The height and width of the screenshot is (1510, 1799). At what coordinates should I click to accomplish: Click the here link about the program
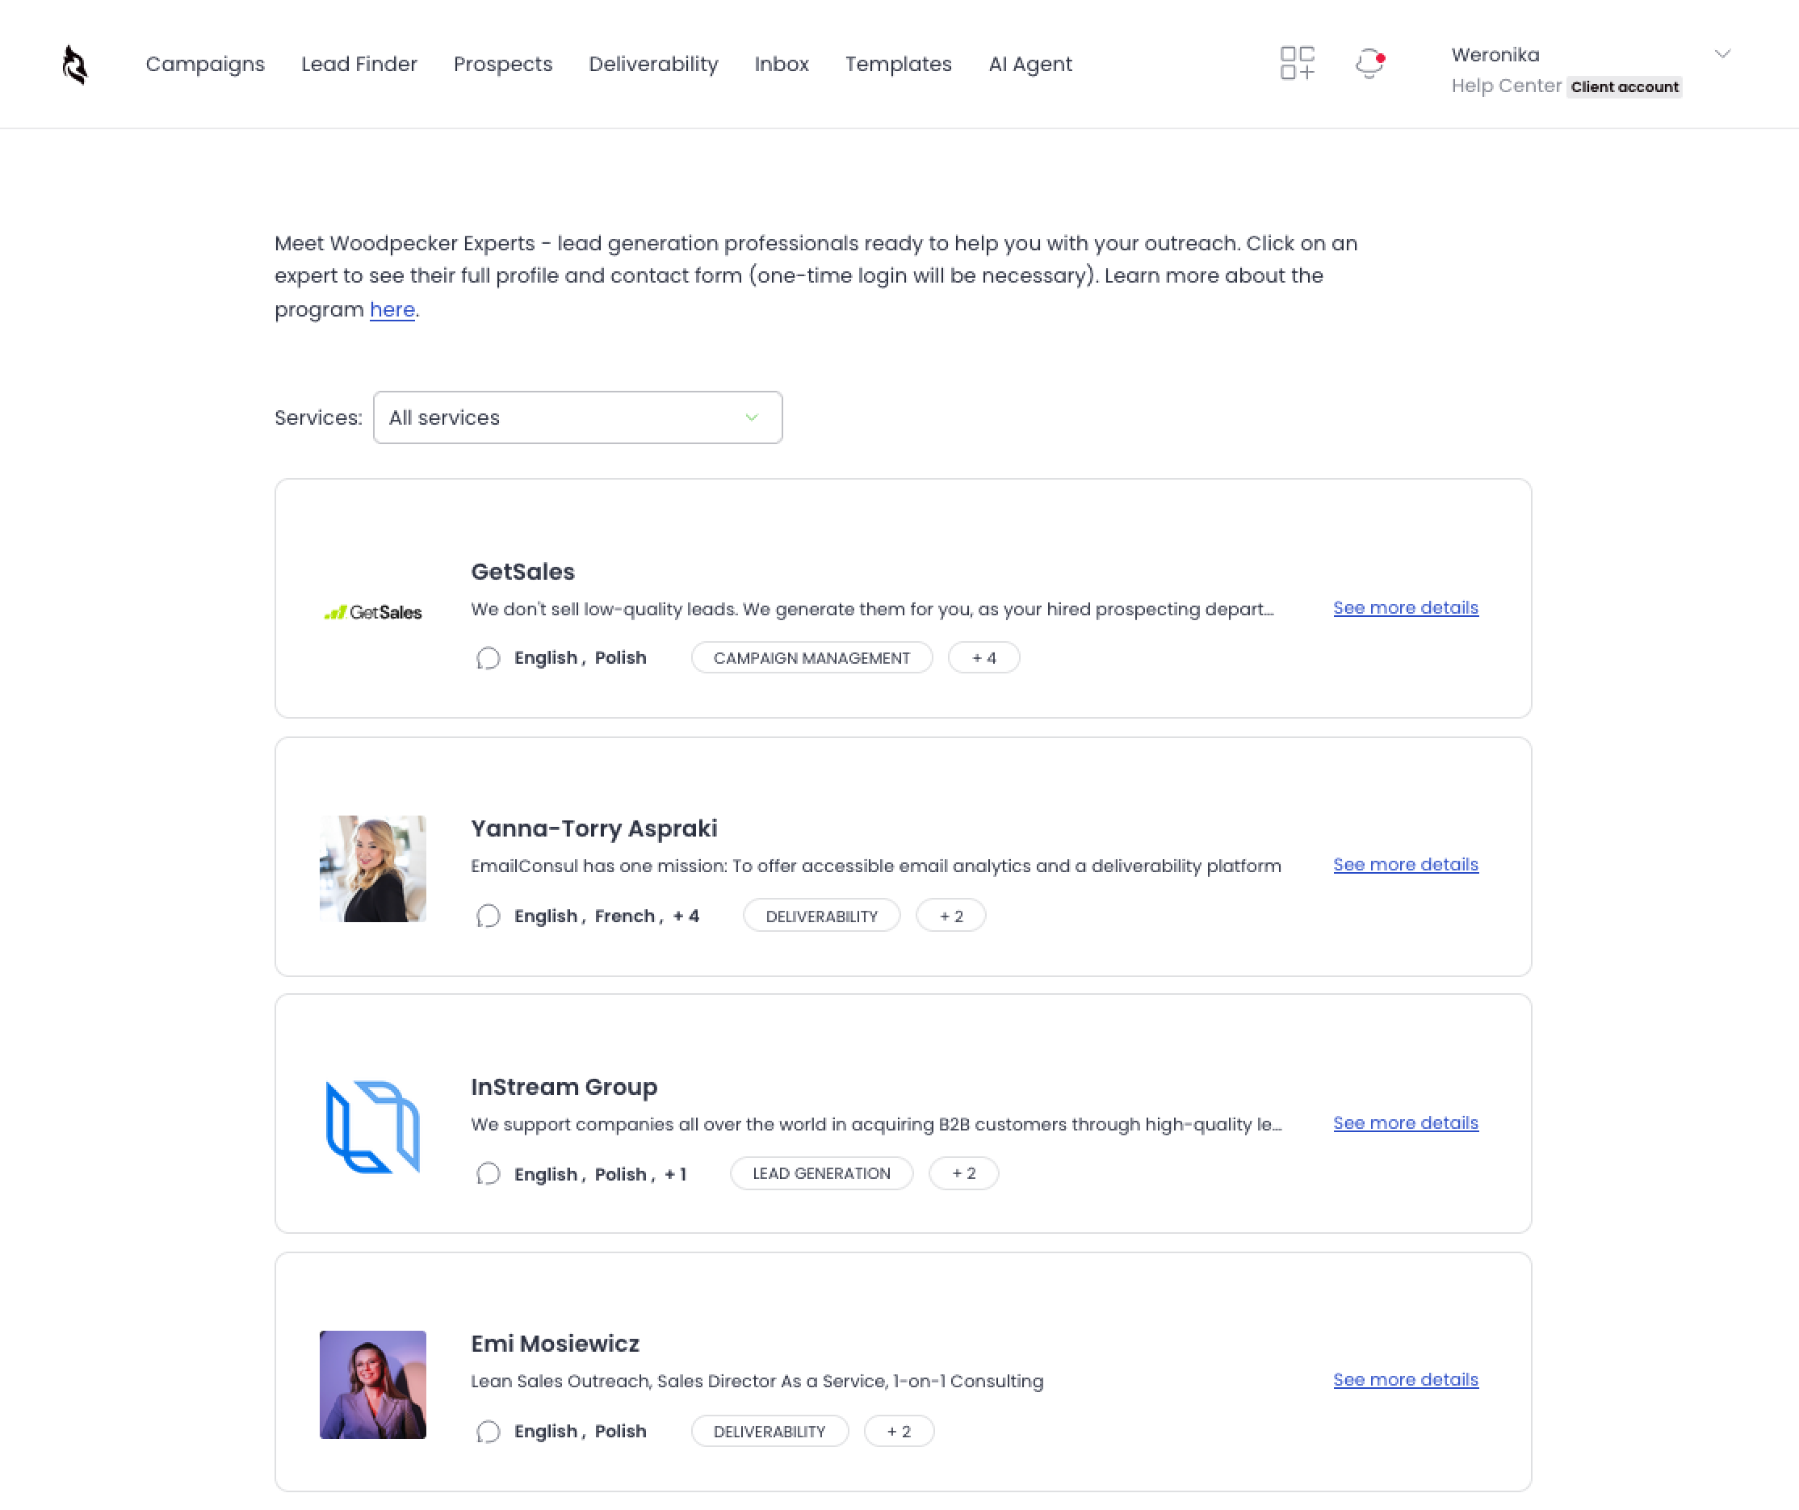click(x=392, y=309)
